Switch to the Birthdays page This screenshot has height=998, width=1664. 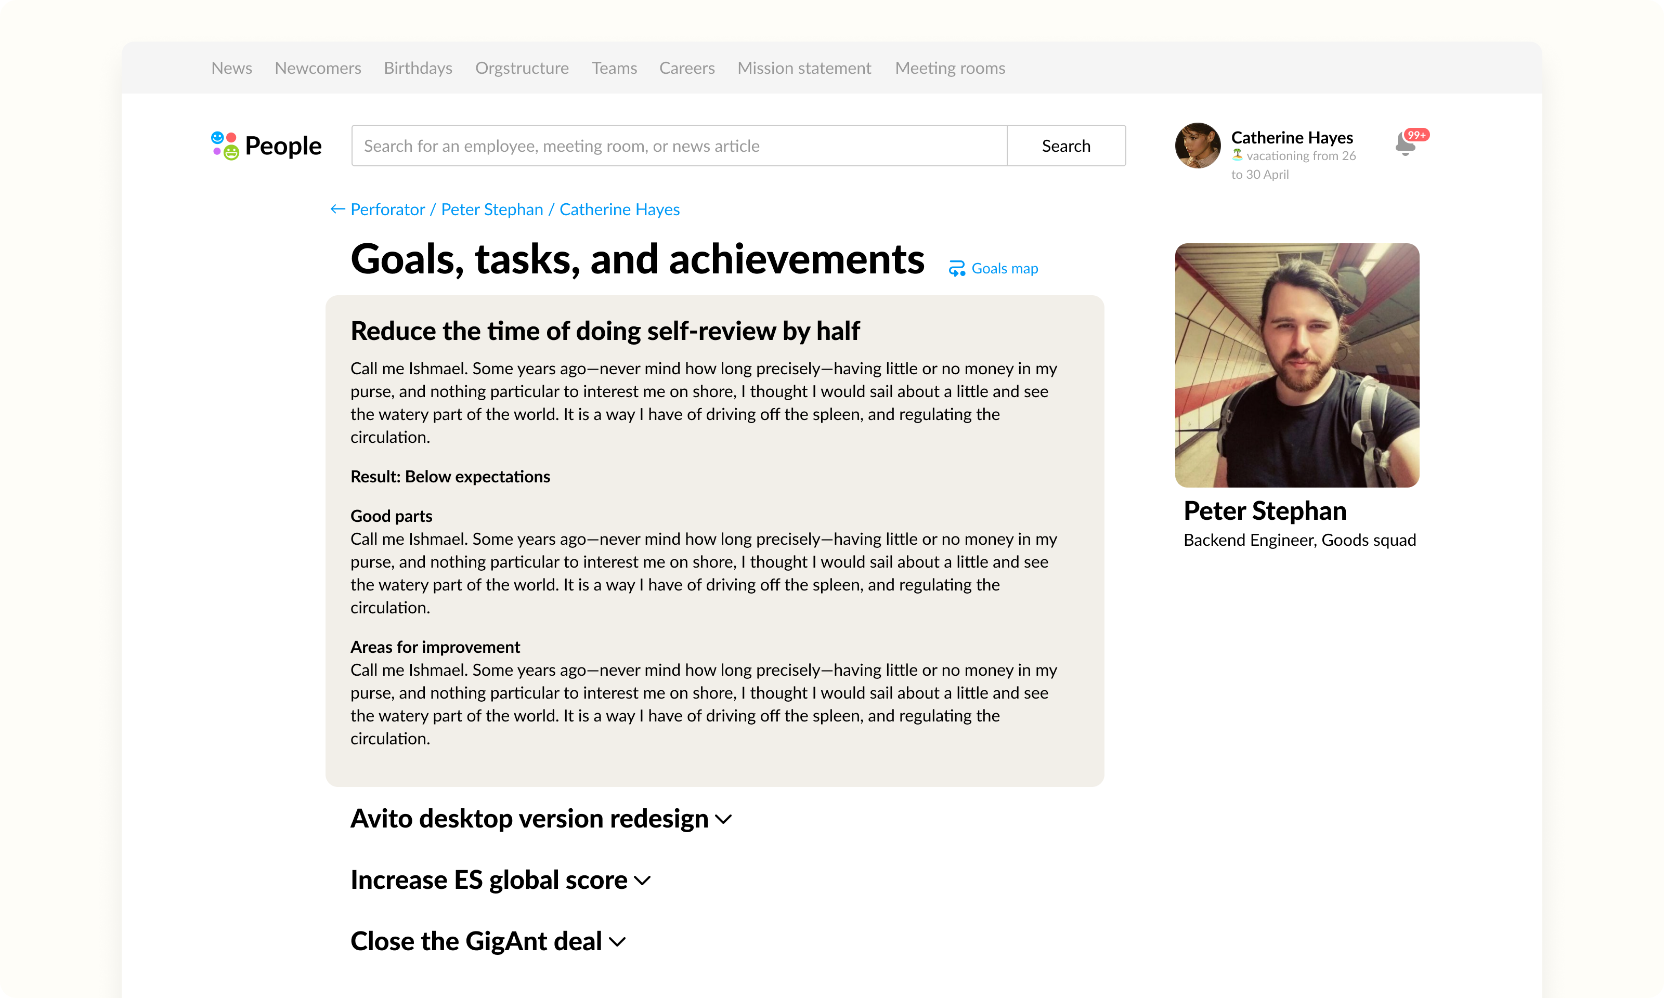[x=418, y=67]
